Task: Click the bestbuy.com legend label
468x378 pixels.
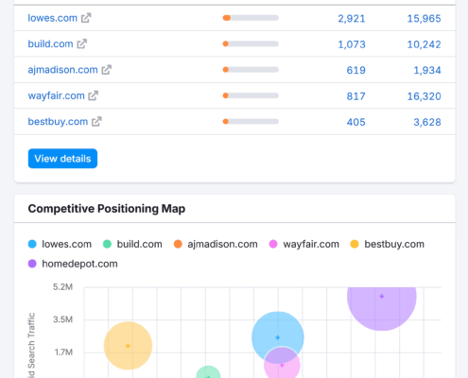Action: coord(394,244)
